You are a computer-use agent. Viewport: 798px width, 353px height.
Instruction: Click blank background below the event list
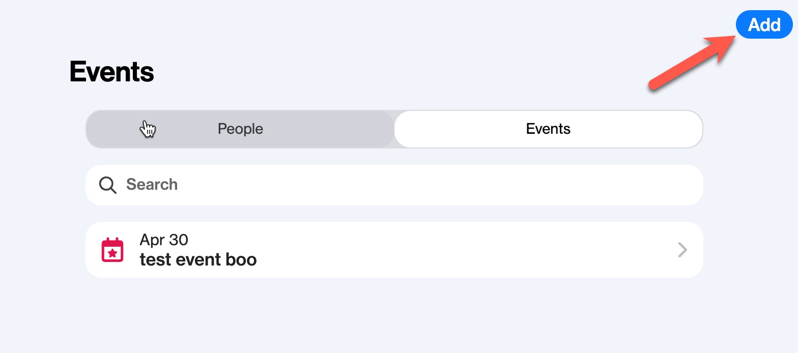click(394, 315)
